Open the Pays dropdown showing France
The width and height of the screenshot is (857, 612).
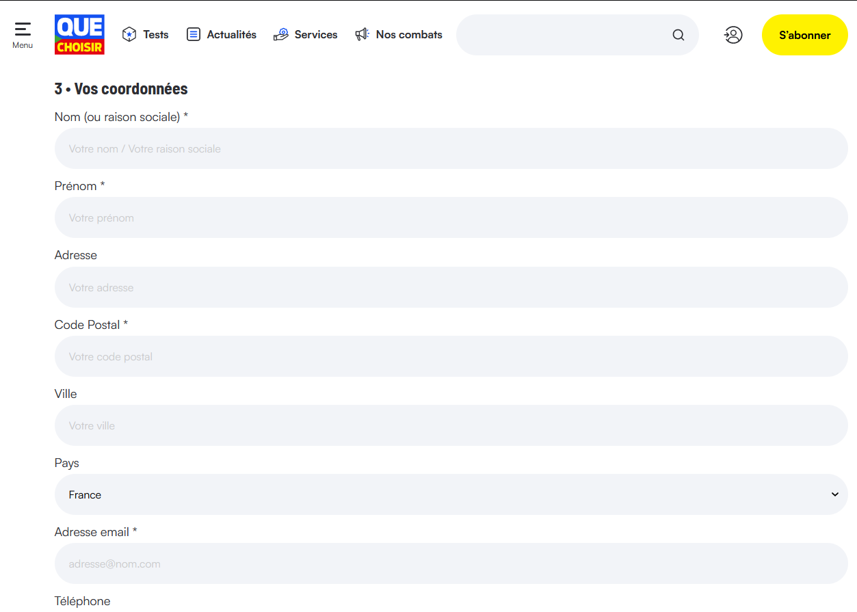click(451, 494)
